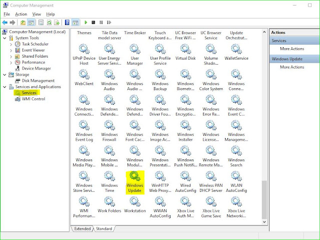This screenshot has width=320, height=240.
Task: Expand the Shared Folders node
Action: [11, 57]
